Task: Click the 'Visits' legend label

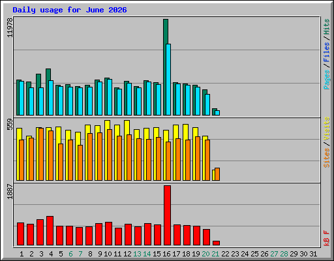Action: pos(327,129)
